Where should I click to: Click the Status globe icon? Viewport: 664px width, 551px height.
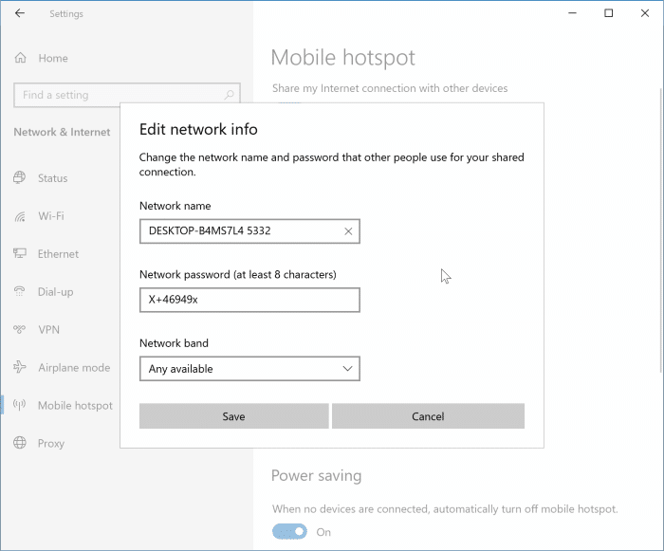point(20,177)
